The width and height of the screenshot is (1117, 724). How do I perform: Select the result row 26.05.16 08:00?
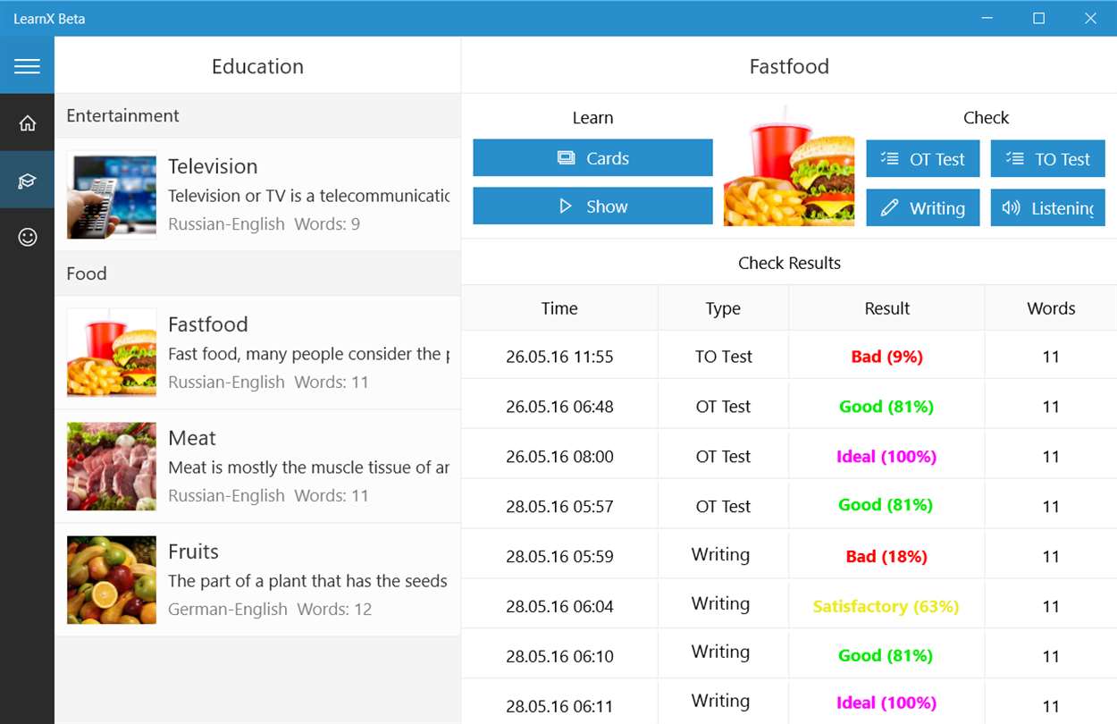[x=789, y=456]
